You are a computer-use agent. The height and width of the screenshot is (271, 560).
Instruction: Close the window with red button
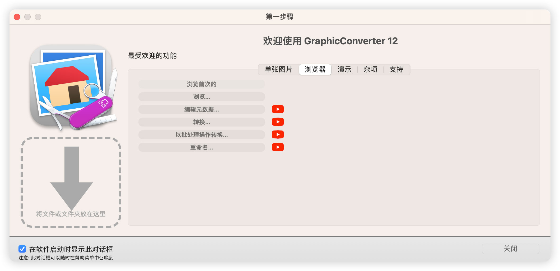pyautogui.click(x=17, y=17)
